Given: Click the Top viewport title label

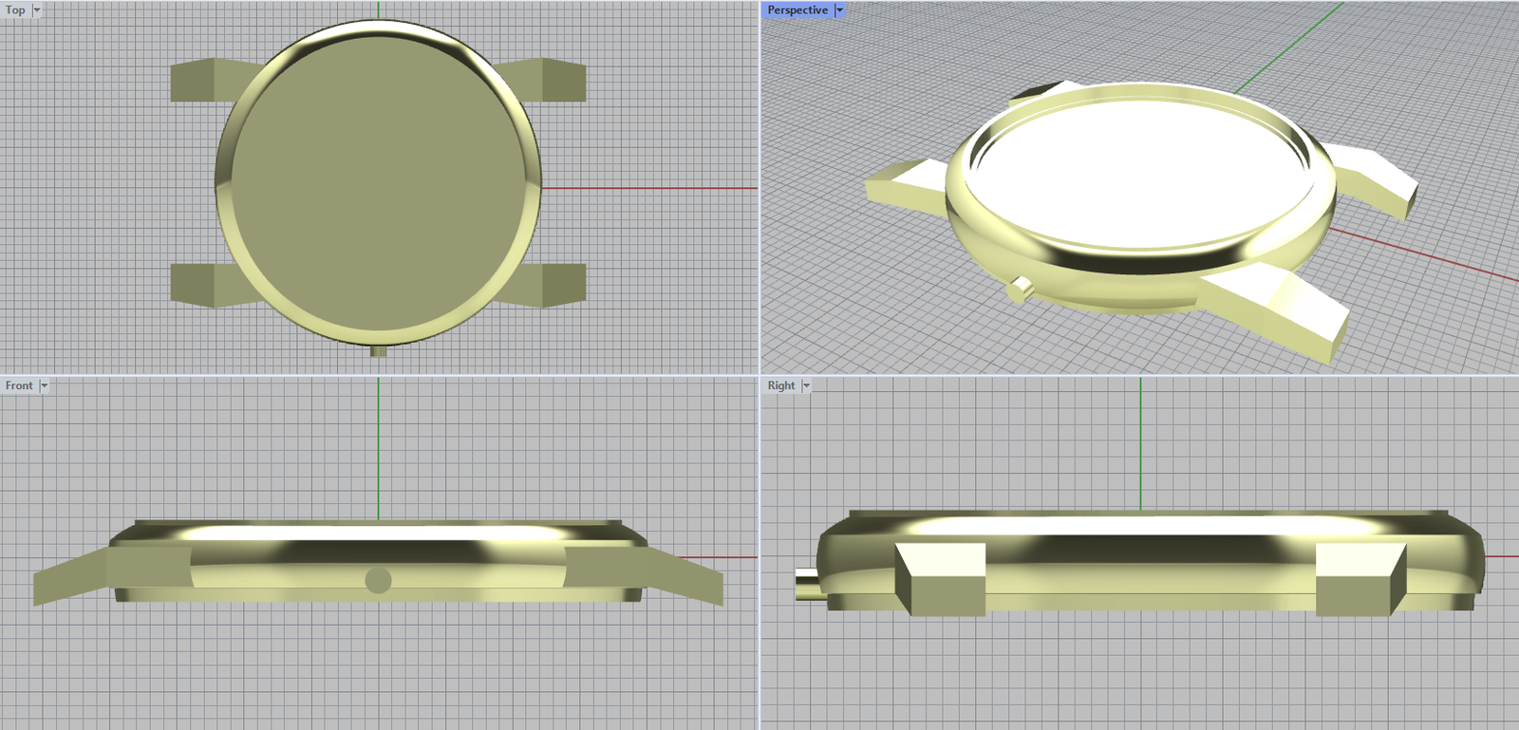Looking at the screenshot, I should [15, 10].
